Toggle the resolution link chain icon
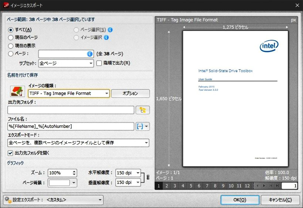The image size is (303, 208). (148, 177)
